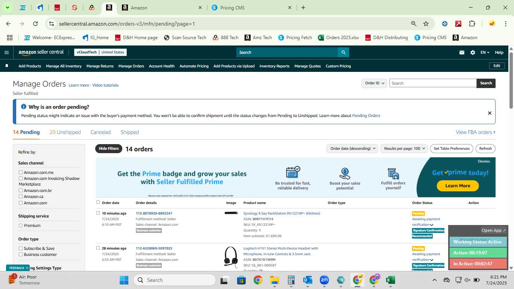Open the View FBA orders link
Screen dimensions: 514x289
pyautogui.click(x=476, y=132)
